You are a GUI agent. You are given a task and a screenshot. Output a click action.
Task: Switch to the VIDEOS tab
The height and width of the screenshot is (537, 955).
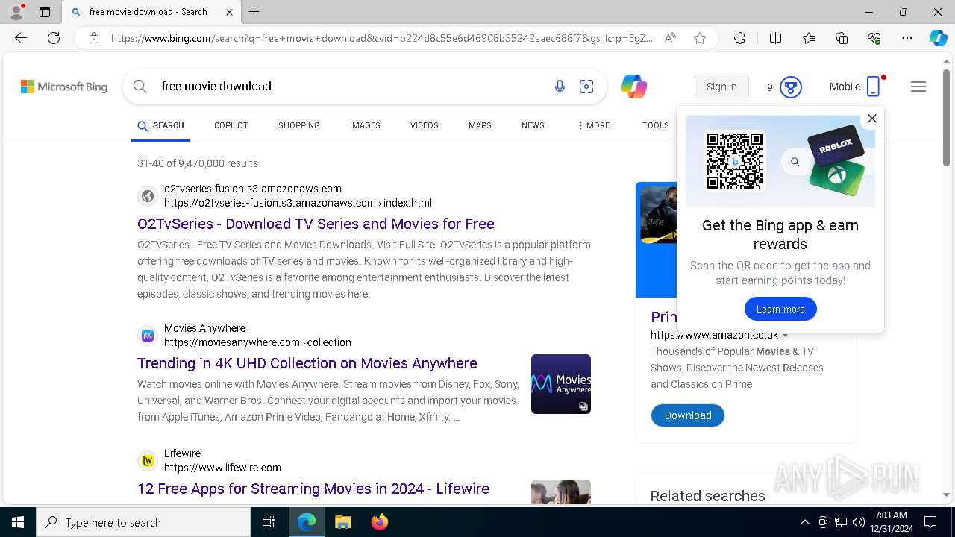[425, 125]
